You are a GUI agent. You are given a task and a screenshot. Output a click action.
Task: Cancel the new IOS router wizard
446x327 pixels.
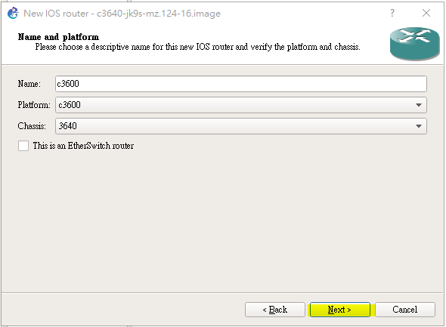click(405, 310)
